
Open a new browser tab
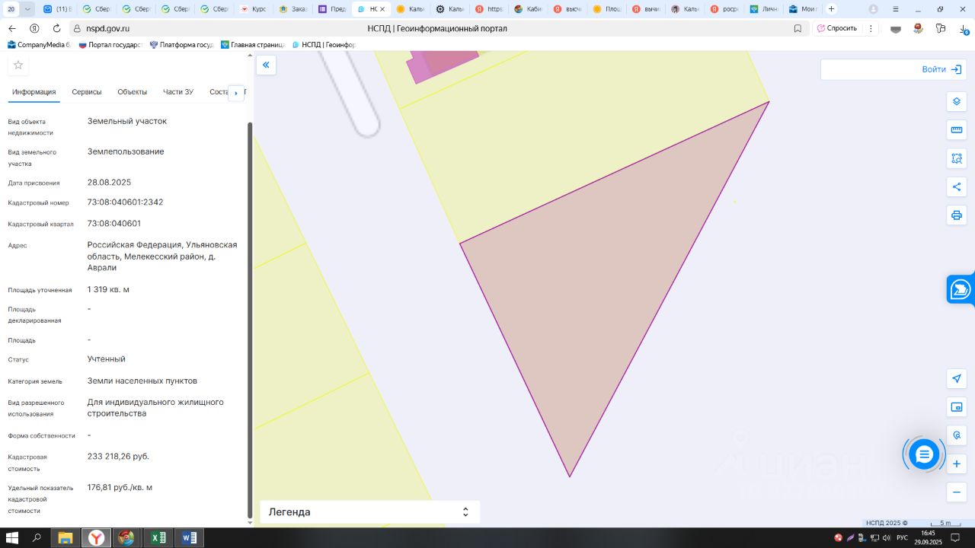pos(831,9)
